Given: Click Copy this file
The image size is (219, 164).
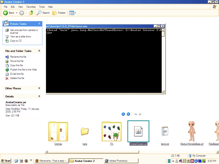Looking at the screenshot, I should 16,65.
